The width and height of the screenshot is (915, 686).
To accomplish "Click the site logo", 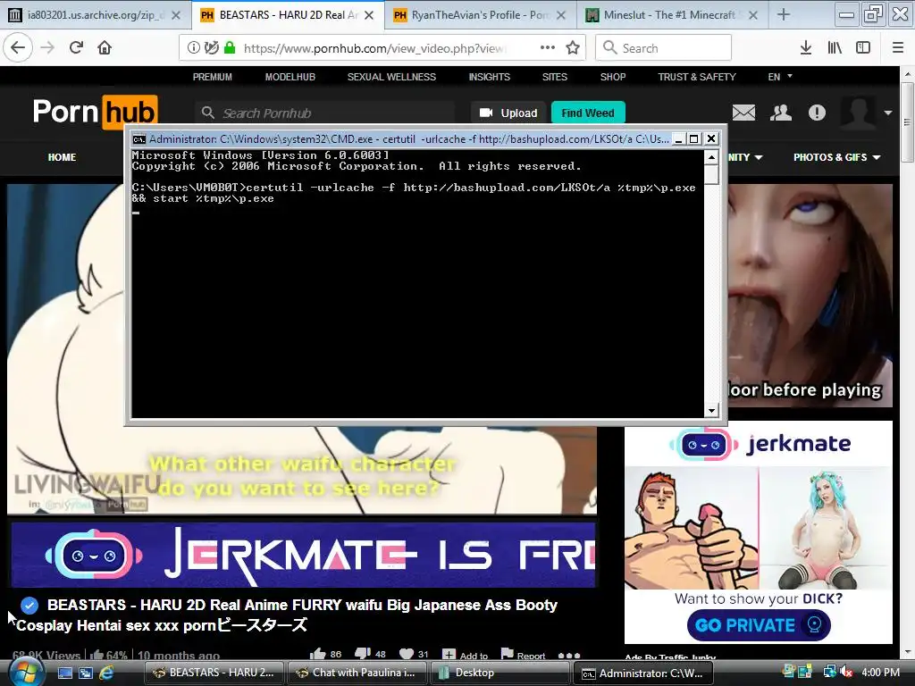I will [95, 112].
